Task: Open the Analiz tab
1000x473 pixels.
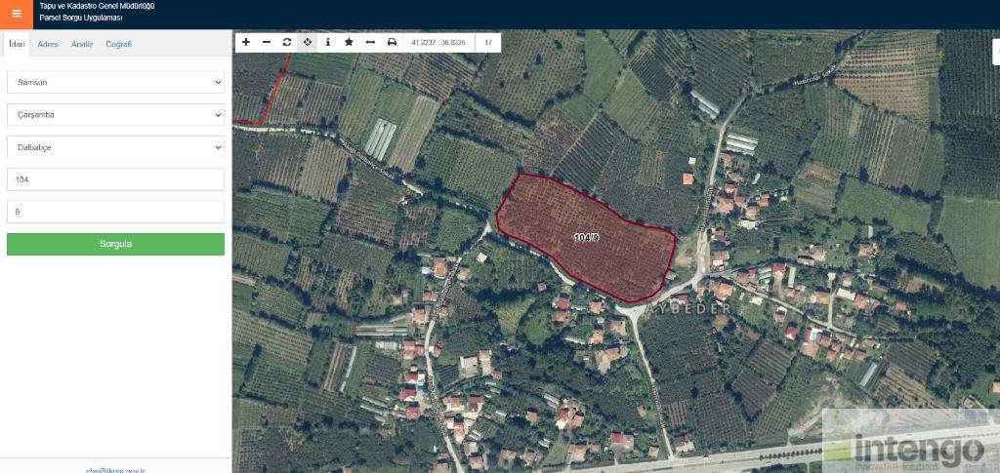Action: coord(82,44)
